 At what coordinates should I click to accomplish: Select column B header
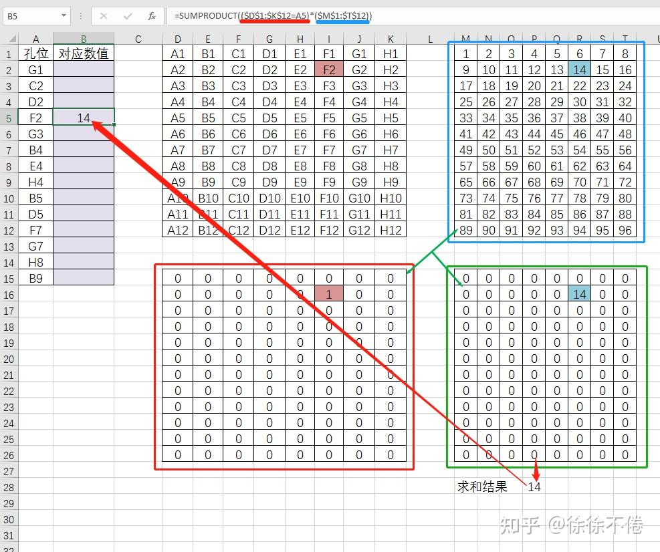(x=84, y=39)
